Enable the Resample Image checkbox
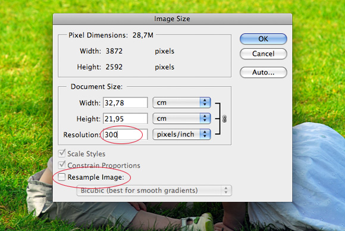Viewport: 345px width, 231px height. point(62,177)
